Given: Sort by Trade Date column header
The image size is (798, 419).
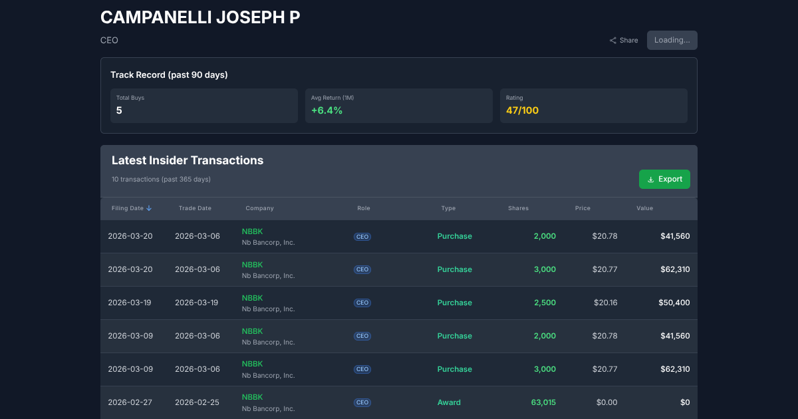Looking at the screenshot, I should point(195,208).
